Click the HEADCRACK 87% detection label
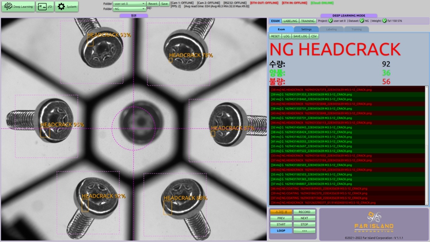This screenshot has height=242, width=430. pyautogui.click(x=232, y=128)
